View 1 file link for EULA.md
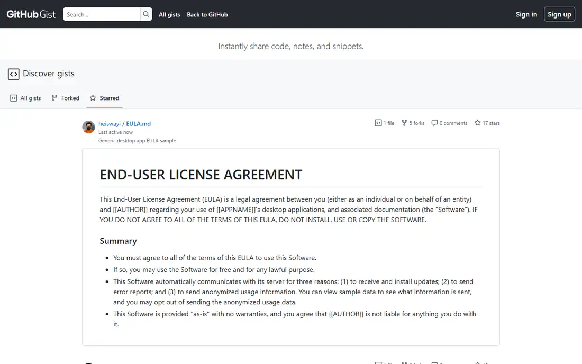 coord(385,123)
